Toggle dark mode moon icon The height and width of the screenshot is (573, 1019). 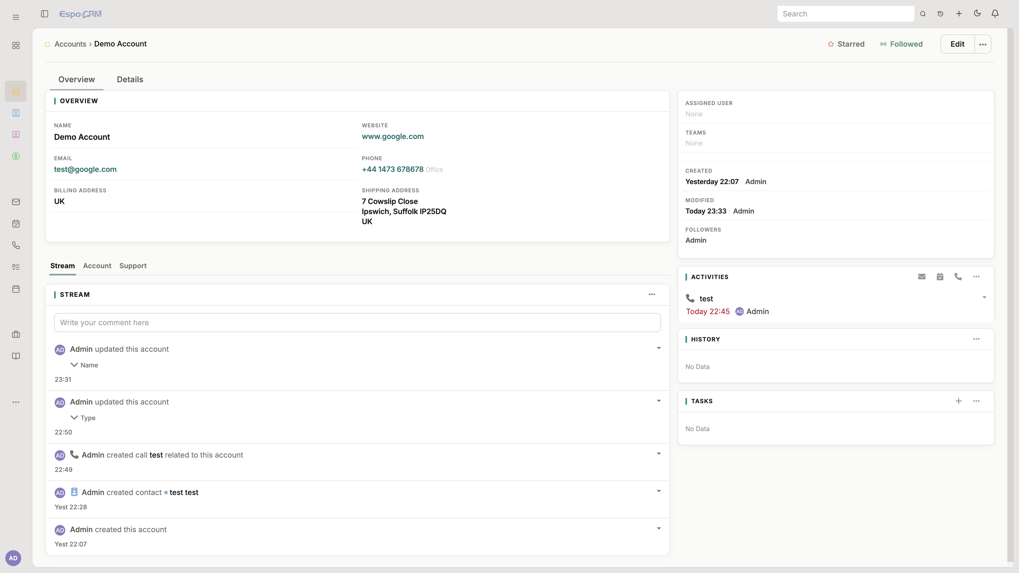pyautogui.click(x=977, y=14)
